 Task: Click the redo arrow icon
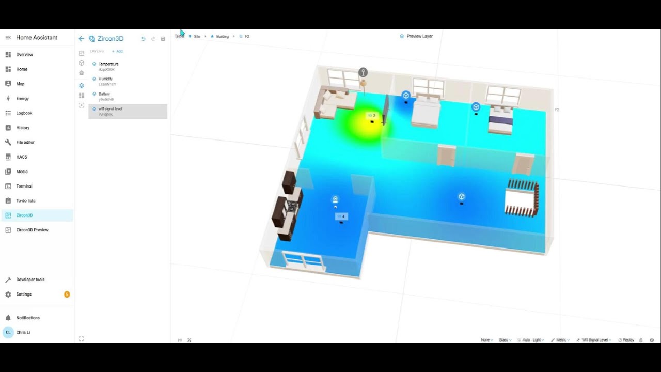click(153, 39)
